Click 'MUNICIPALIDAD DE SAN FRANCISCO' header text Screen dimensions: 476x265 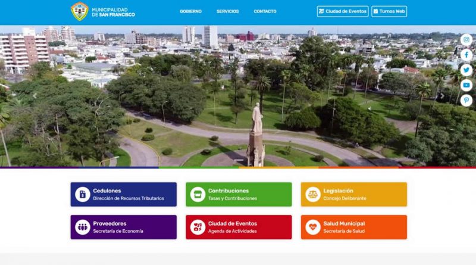tap(113, 12)
